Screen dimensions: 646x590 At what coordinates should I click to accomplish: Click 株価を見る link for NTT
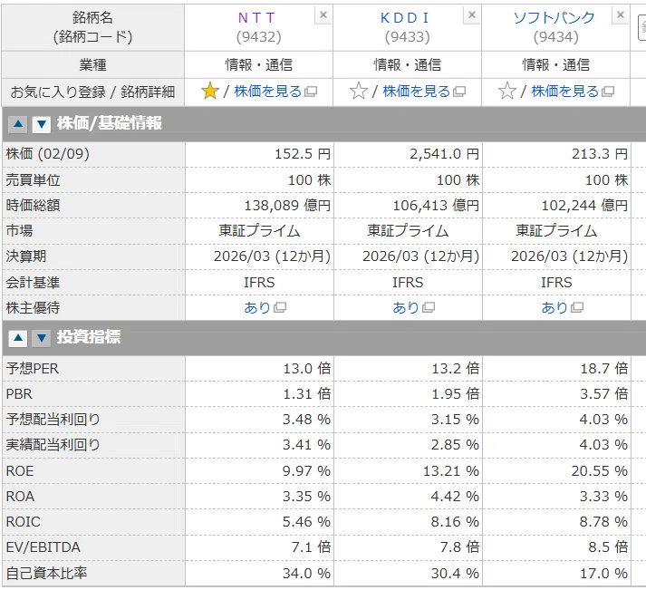(268, 91)
